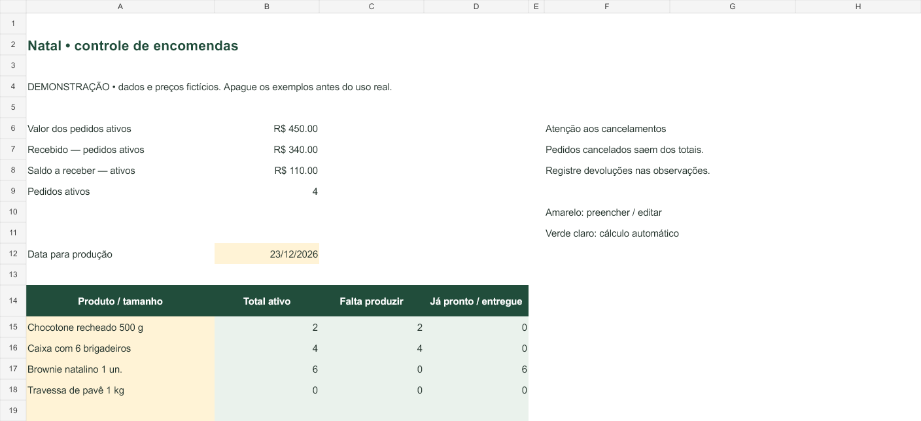Image resolution: width=921 pixels, height=421 pixels.
Task: Select row 2 header
Action: pos(13,45)
